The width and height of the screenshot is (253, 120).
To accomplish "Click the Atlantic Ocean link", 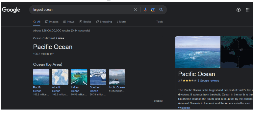I will coord(57,89).
